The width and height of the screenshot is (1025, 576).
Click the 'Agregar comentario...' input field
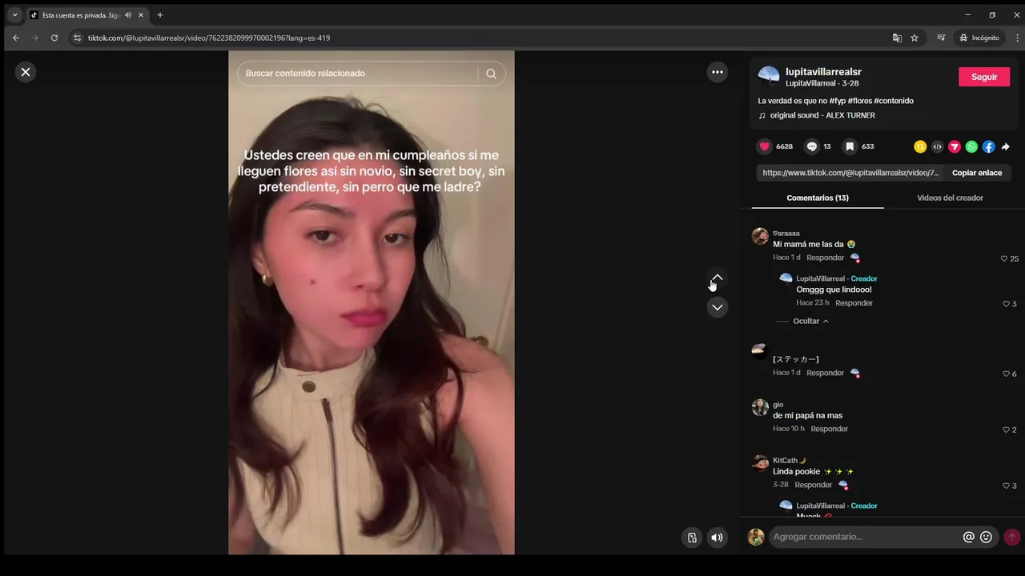tap(865, 537)
